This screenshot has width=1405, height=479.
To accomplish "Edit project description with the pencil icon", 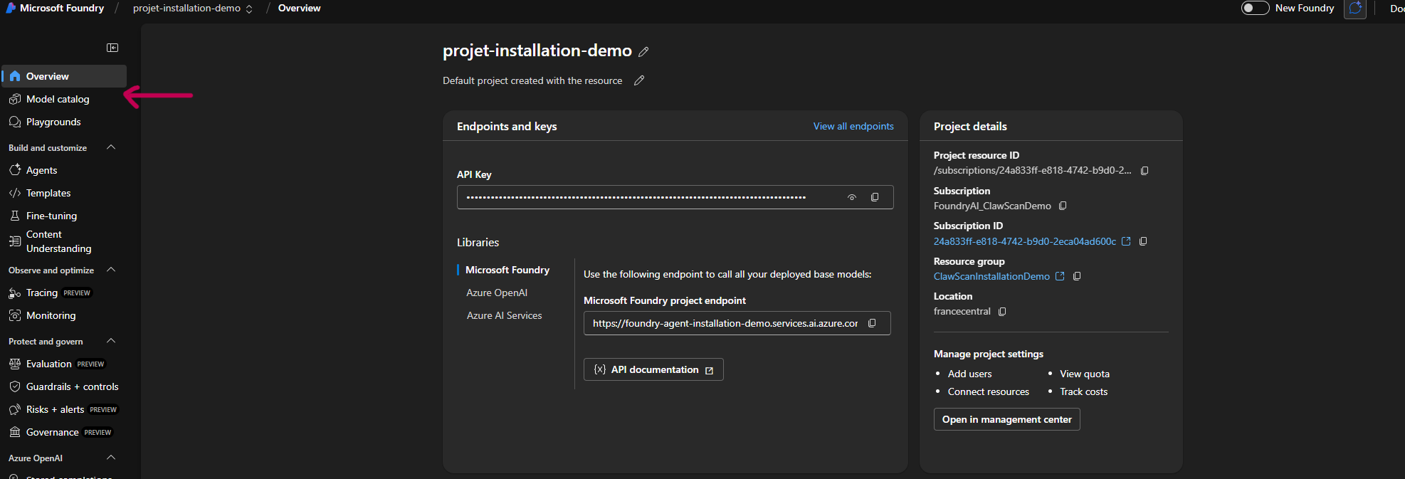I will tap(639, 80).
